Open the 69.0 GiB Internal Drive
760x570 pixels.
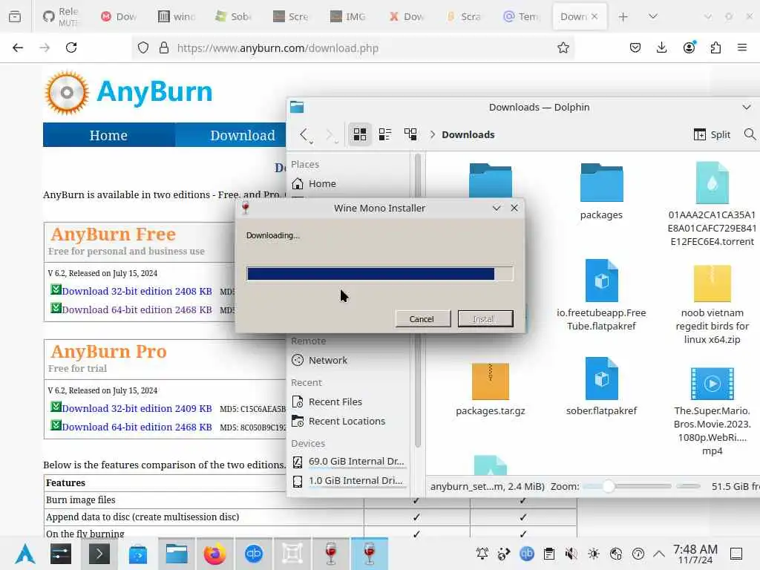pos(349,461)
